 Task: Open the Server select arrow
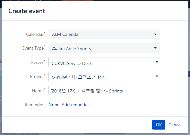(157, 62)
